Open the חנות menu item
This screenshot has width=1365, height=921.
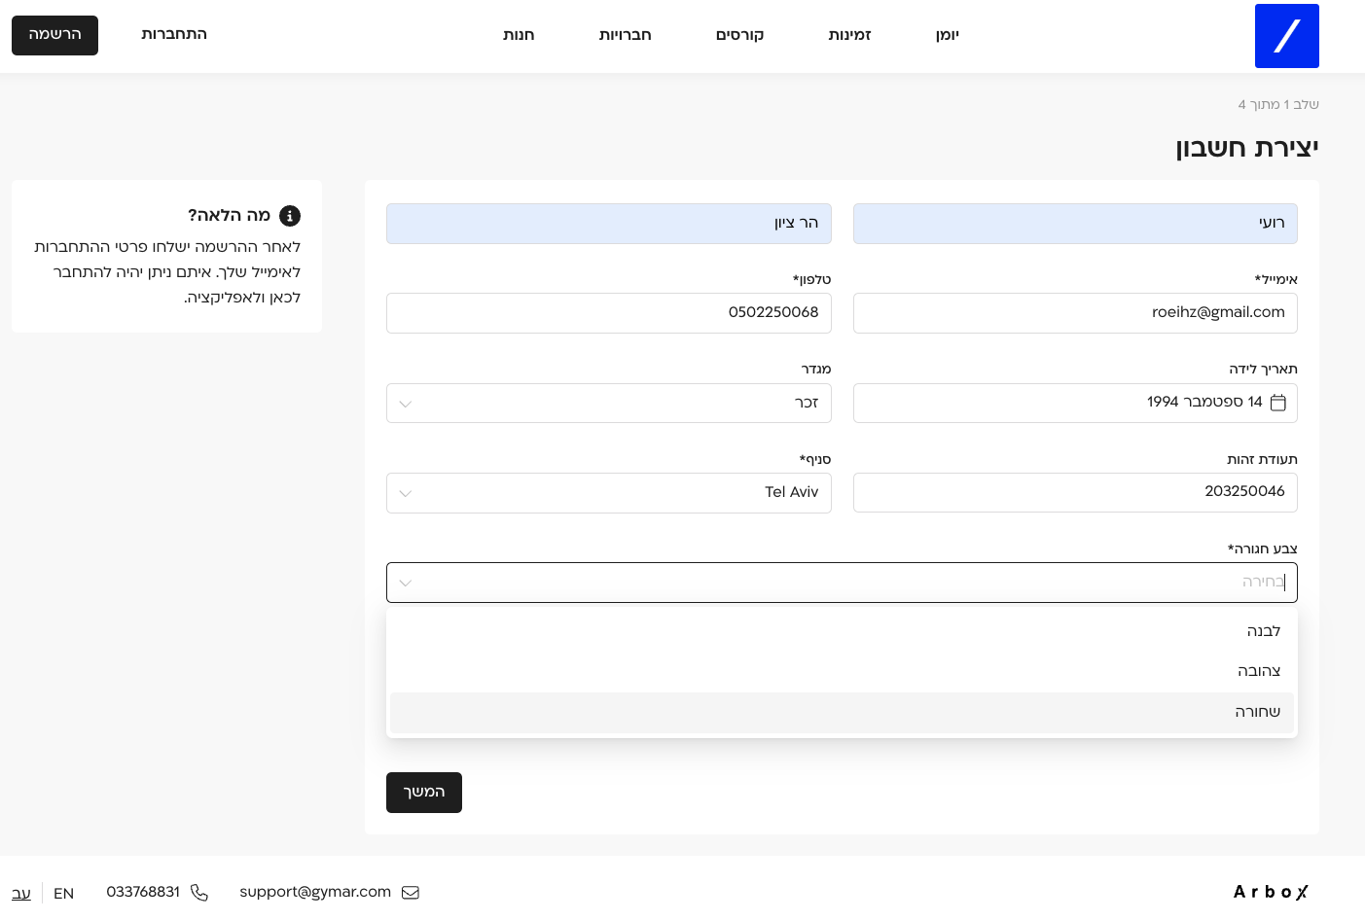tap(519, 35)
